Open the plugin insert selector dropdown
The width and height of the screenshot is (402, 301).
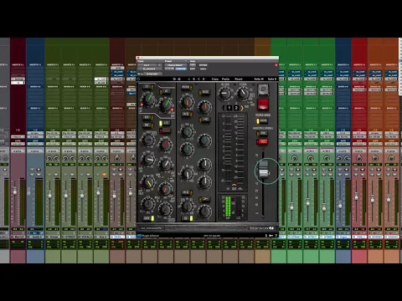coord(149,69)
